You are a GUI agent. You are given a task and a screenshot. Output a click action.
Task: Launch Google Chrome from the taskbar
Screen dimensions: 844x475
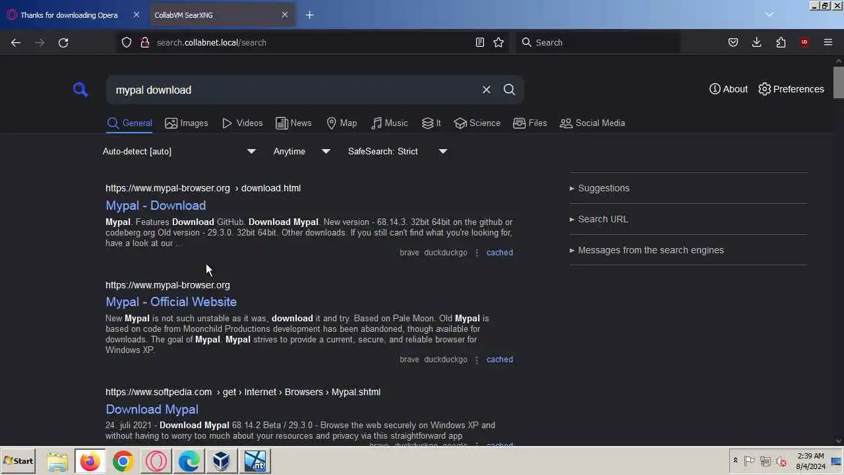(123, 461)
